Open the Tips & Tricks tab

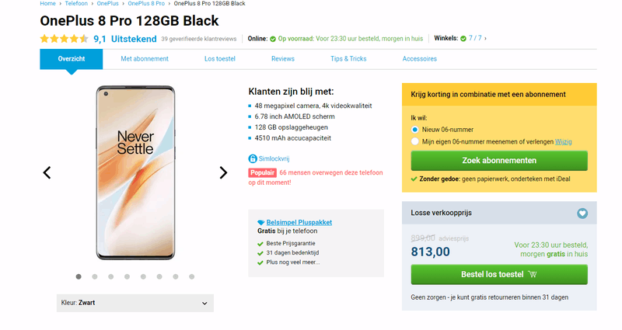point(348,59)
